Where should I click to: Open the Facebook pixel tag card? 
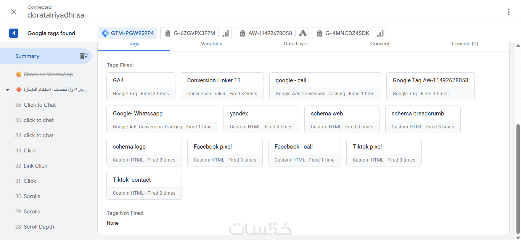pos(225,152)
